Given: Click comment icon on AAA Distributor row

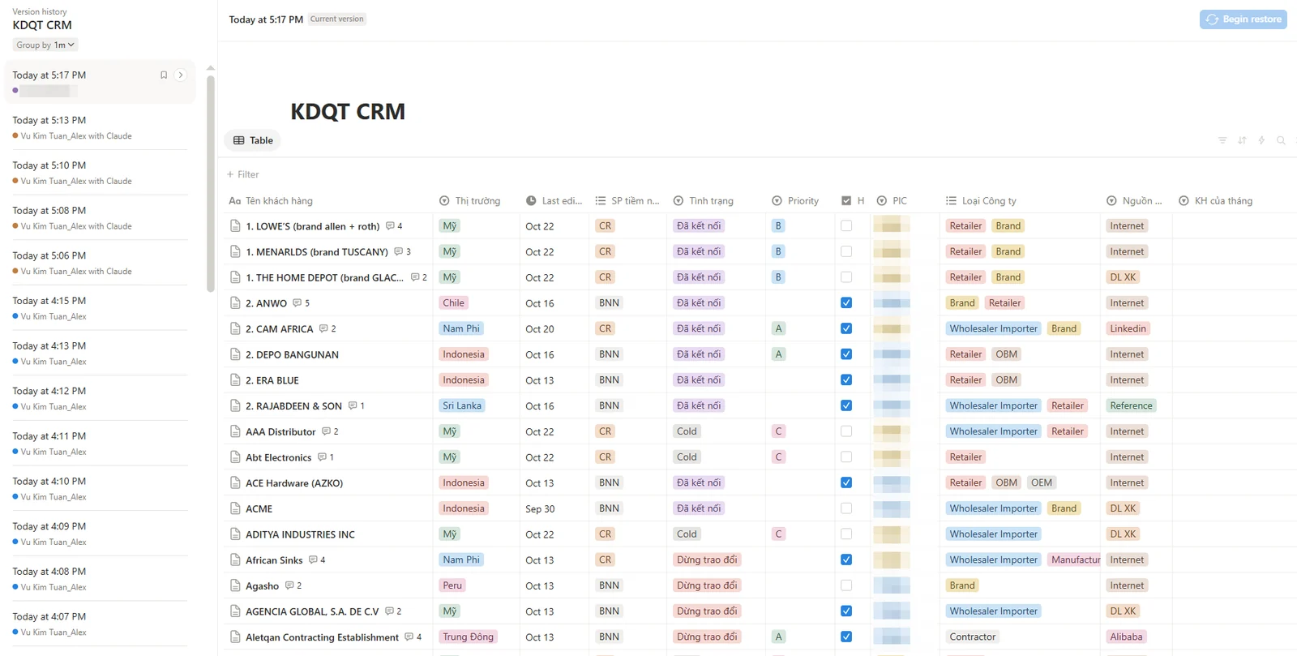Looking at the screenshot, I should pos(326,432).
